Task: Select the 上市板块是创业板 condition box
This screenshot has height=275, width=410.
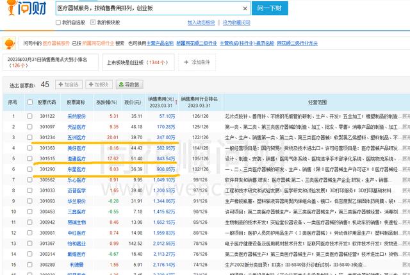Action: (x=138, y=62)
